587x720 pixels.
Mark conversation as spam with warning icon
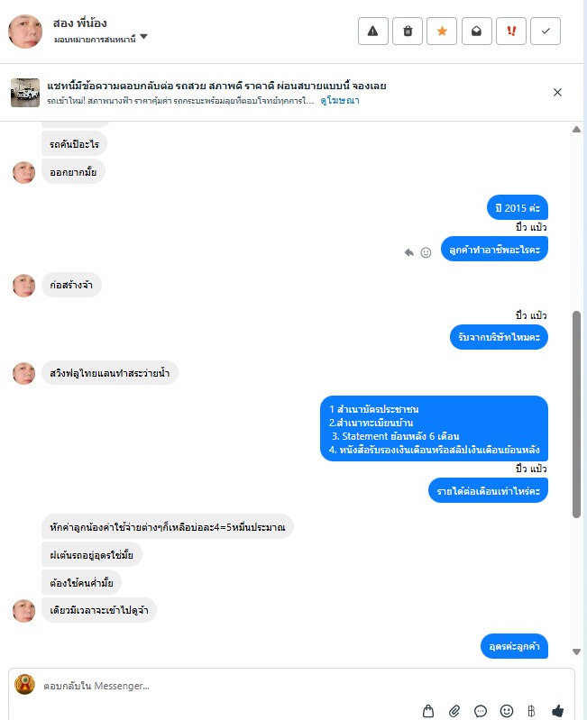pyautogui.click(x=373, y=32)
